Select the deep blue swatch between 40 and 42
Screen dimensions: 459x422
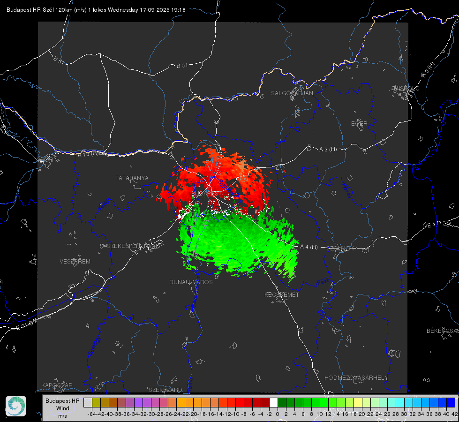(451, 402)
